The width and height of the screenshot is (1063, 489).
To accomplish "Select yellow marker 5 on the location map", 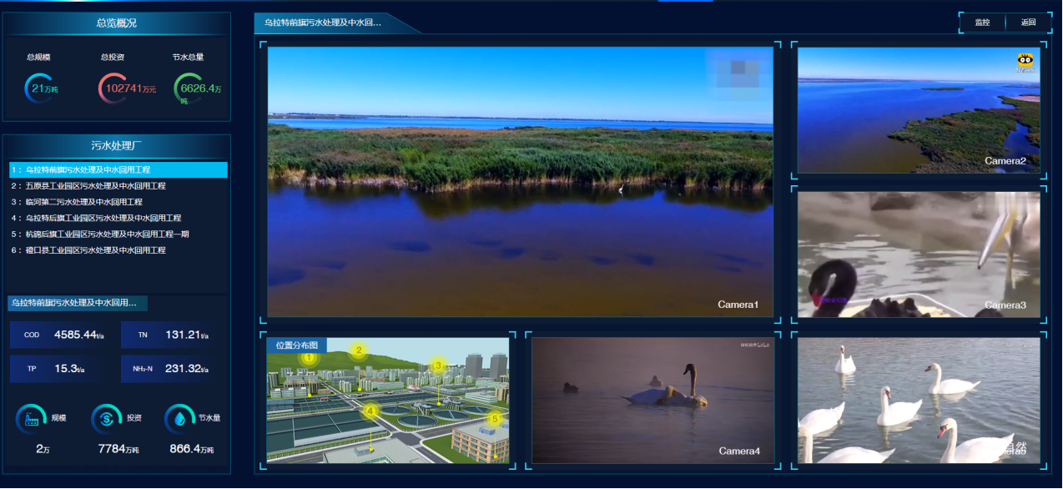I will click(494, 419).
